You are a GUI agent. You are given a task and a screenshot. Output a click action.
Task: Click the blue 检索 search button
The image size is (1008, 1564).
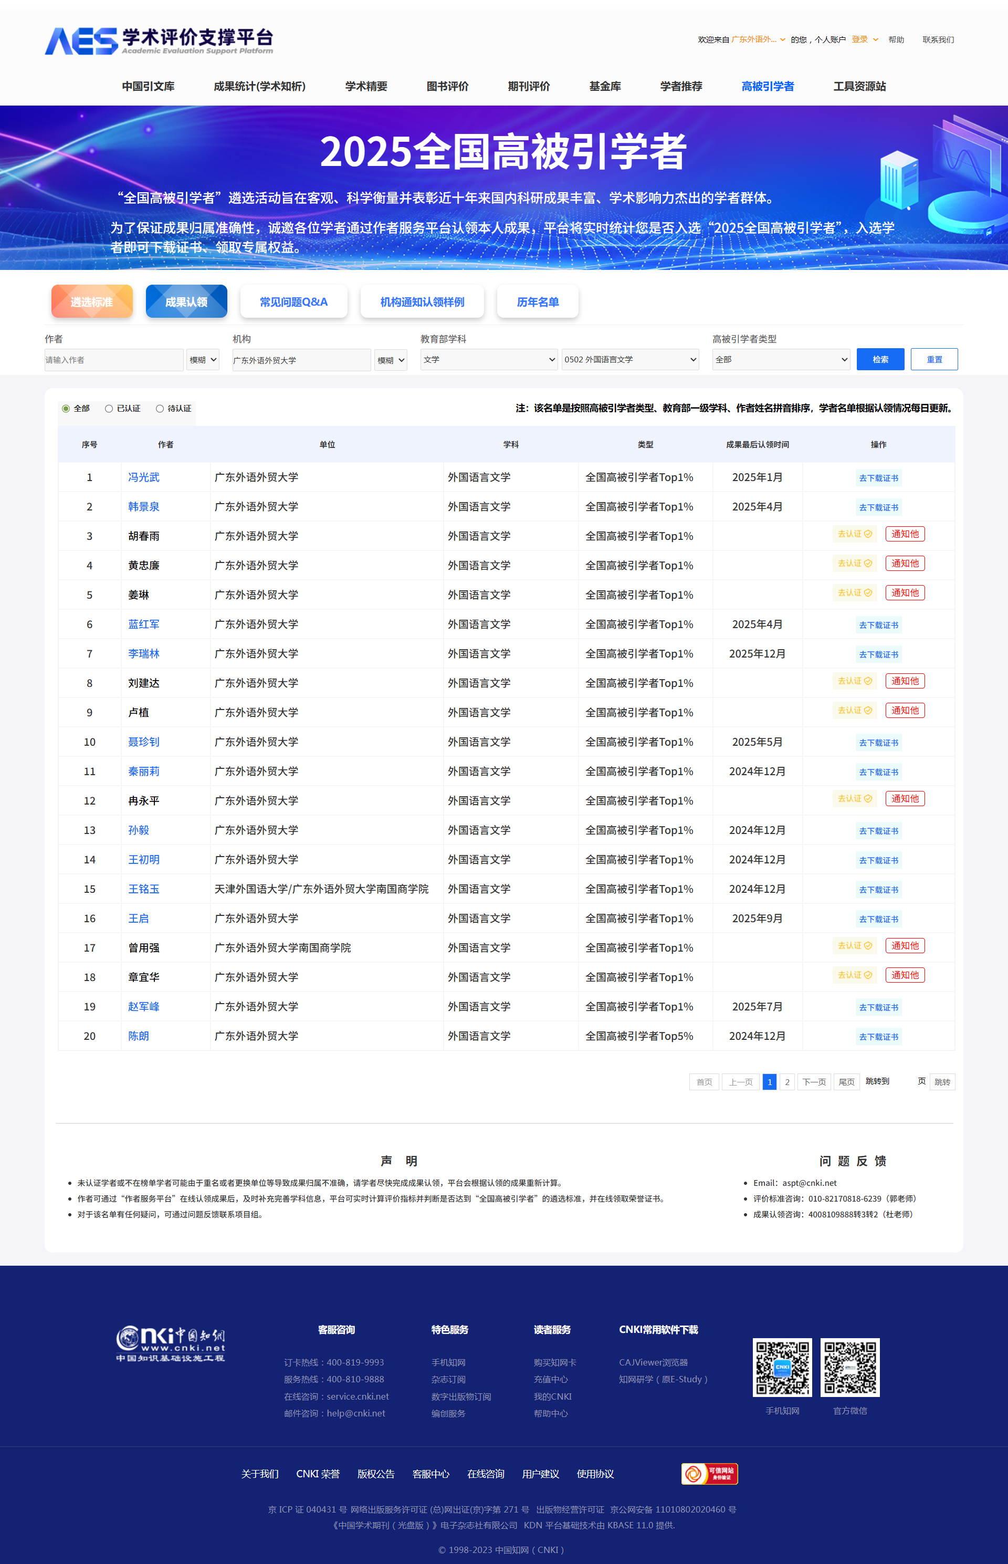(x=880, y=359)
